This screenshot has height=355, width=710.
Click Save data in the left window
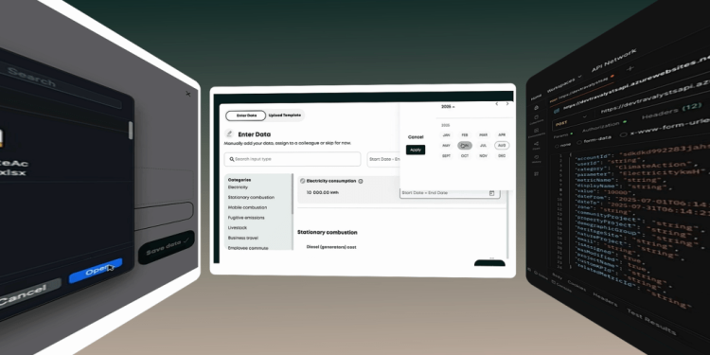(x=167, y=247)
